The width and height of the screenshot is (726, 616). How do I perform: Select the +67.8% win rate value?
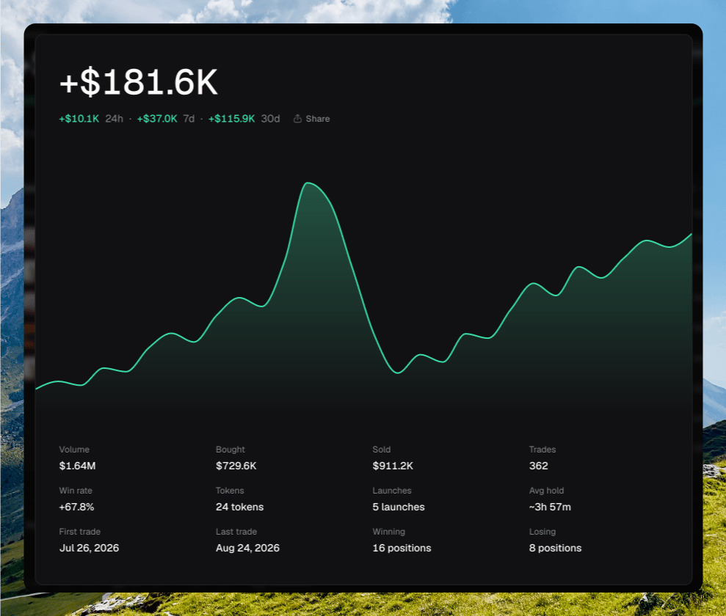click(x=76, y=507)
